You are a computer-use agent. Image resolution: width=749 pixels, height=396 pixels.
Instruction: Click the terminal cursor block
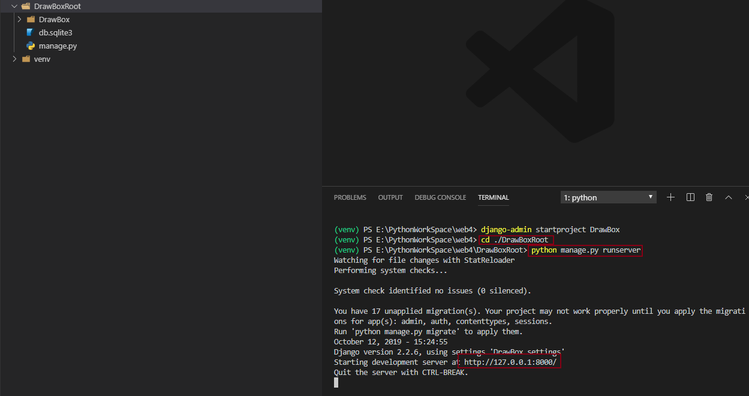tap(336, 382)
